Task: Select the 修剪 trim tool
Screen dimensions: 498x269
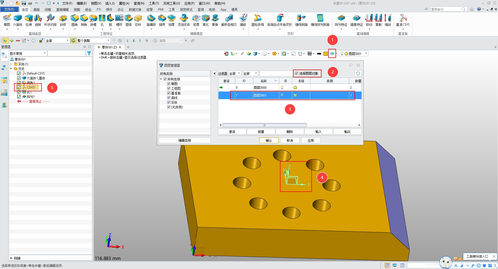Action: pos(196,20)
